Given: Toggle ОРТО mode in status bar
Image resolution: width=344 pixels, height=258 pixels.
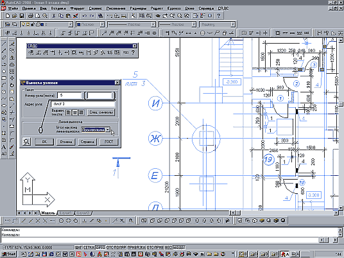Looking at the screenshot, I should [101, 247].
